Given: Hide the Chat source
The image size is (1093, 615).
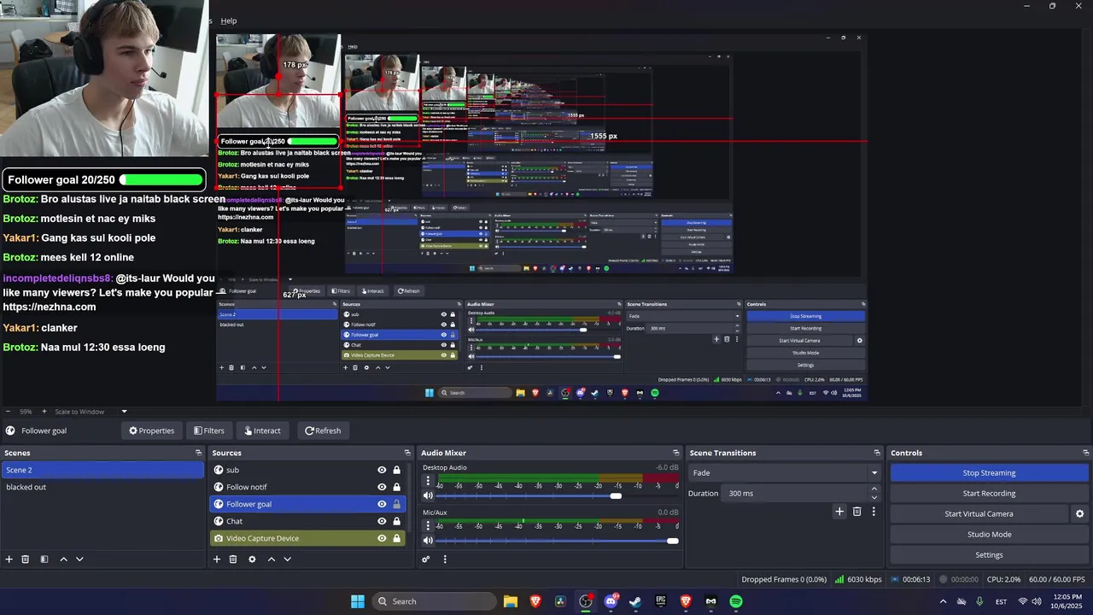Looking at the screenshot, I should coord(382,521).
